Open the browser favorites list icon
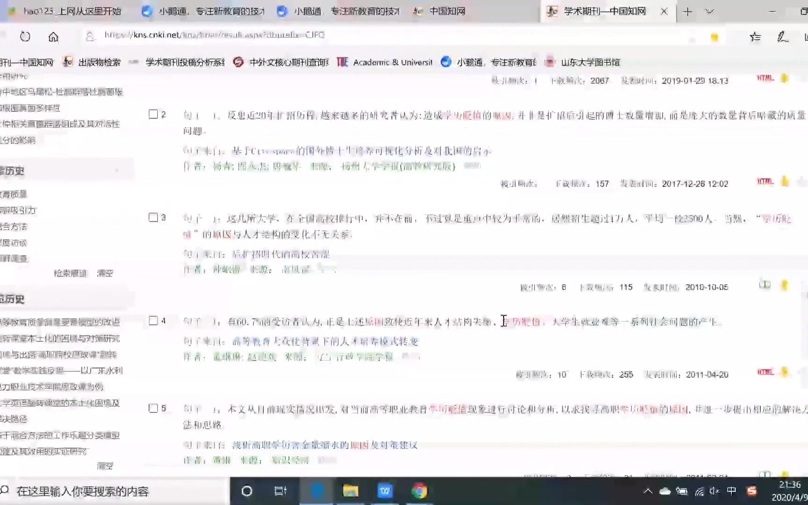 click(755, 37)
